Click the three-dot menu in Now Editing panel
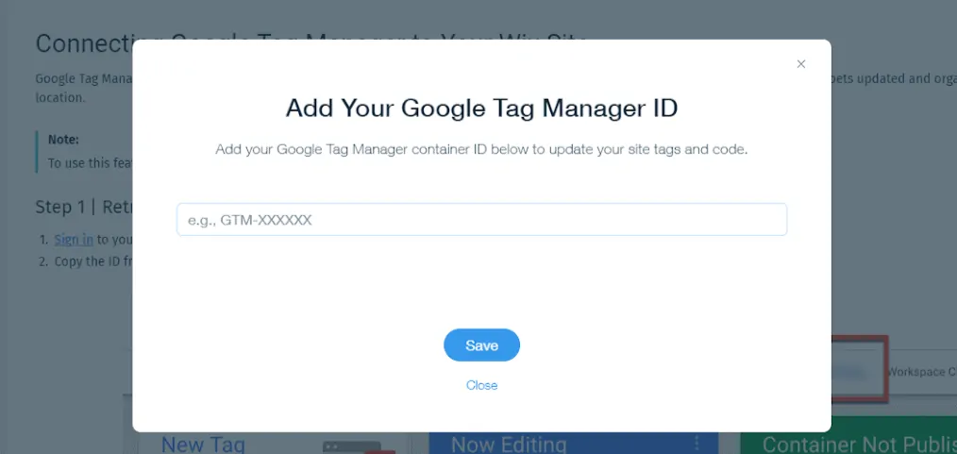The width and height of the screenshot is (957, 454). tap(697, 443)
